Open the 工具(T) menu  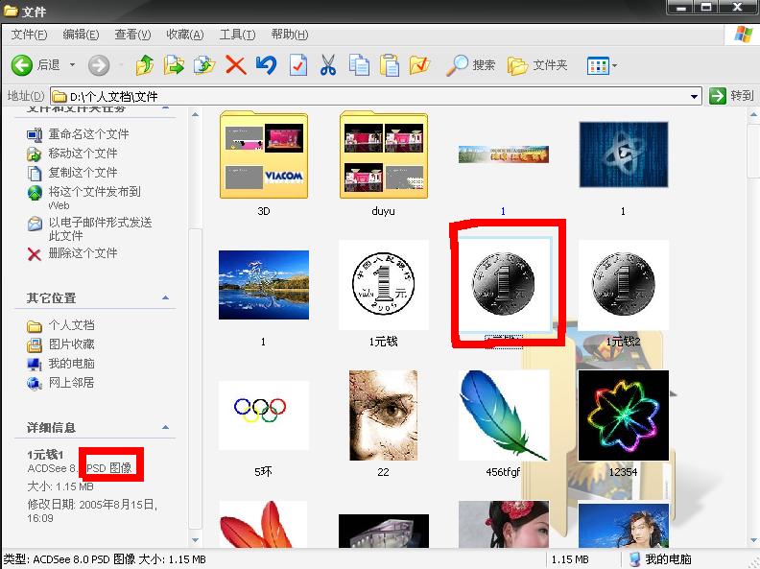coord(237,35)
